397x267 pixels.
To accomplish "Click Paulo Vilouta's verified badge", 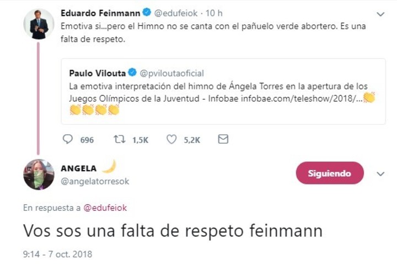I will pyautogui.click(x=133, y=73).
